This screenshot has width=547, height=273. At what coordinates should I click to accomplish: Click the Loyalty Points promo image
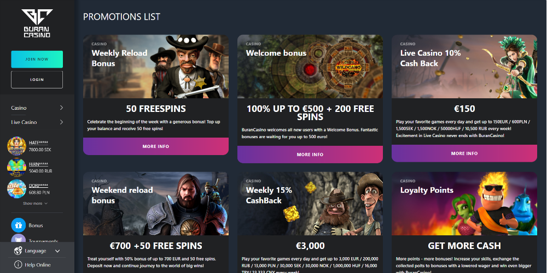tap(464, 204)
